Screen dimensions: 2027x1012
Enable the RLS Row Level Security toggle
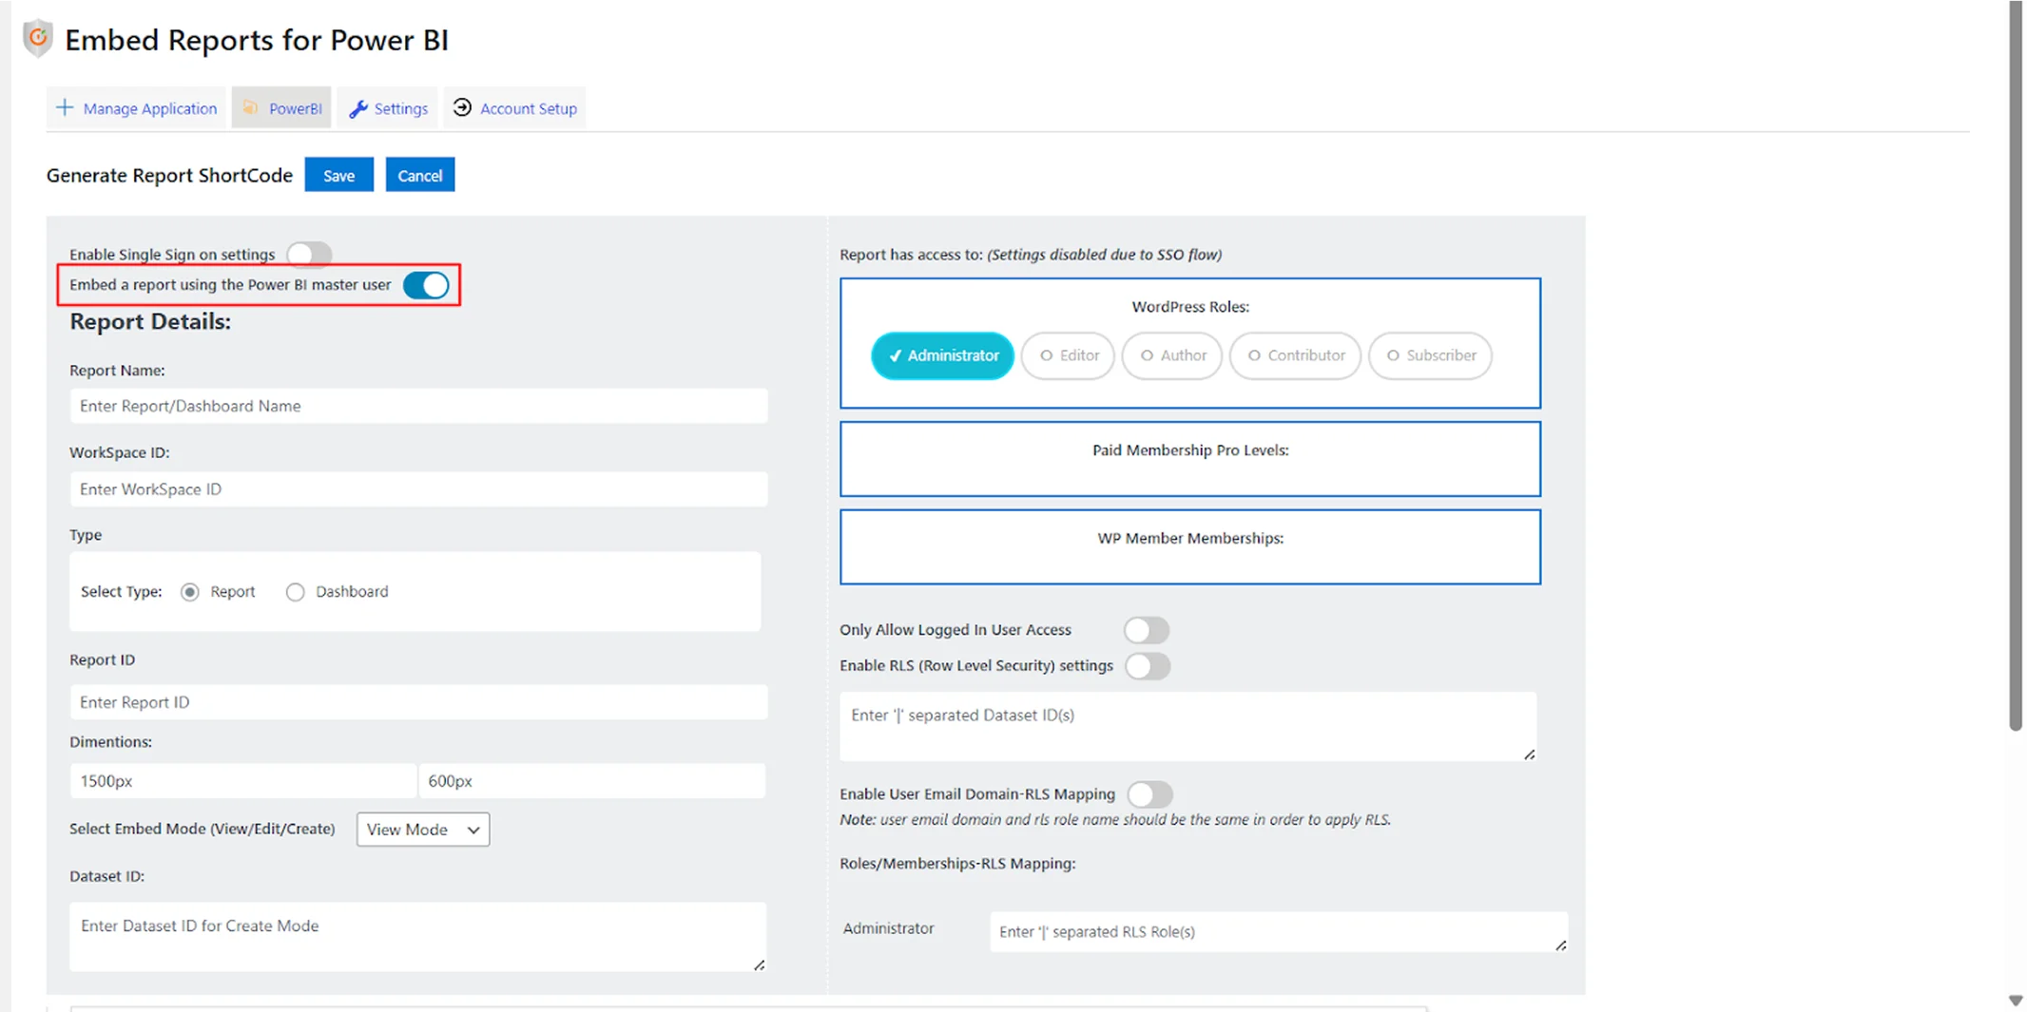click(1148, 666)
